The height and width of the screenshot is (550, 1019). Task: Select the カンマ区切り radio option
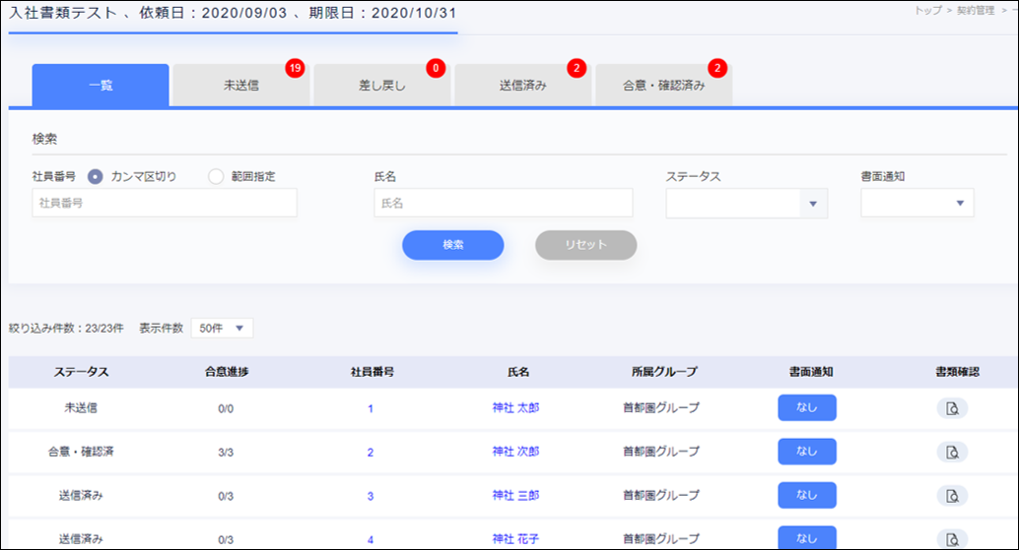coord(96,176)
